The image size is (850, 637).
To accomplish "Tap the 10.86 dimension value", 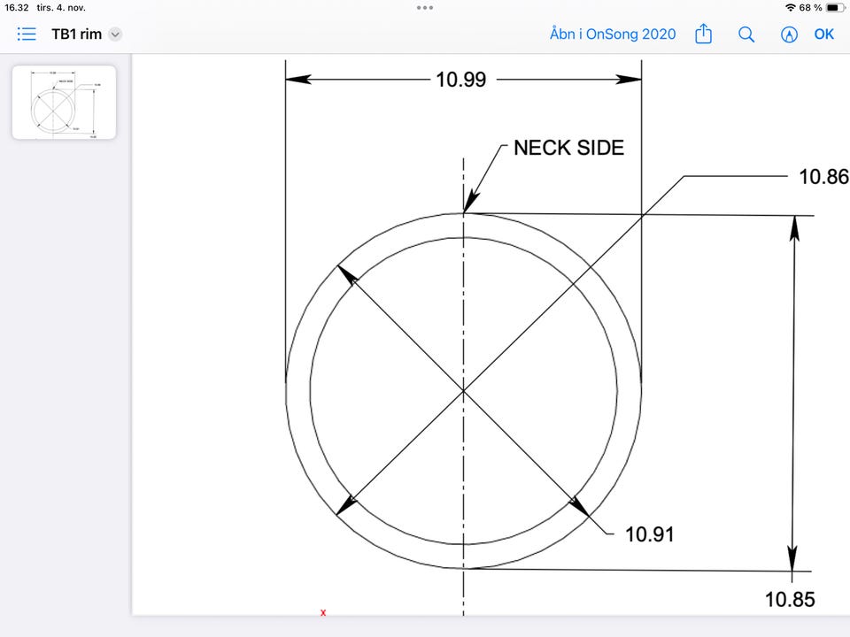I will [x=823, y=177].
